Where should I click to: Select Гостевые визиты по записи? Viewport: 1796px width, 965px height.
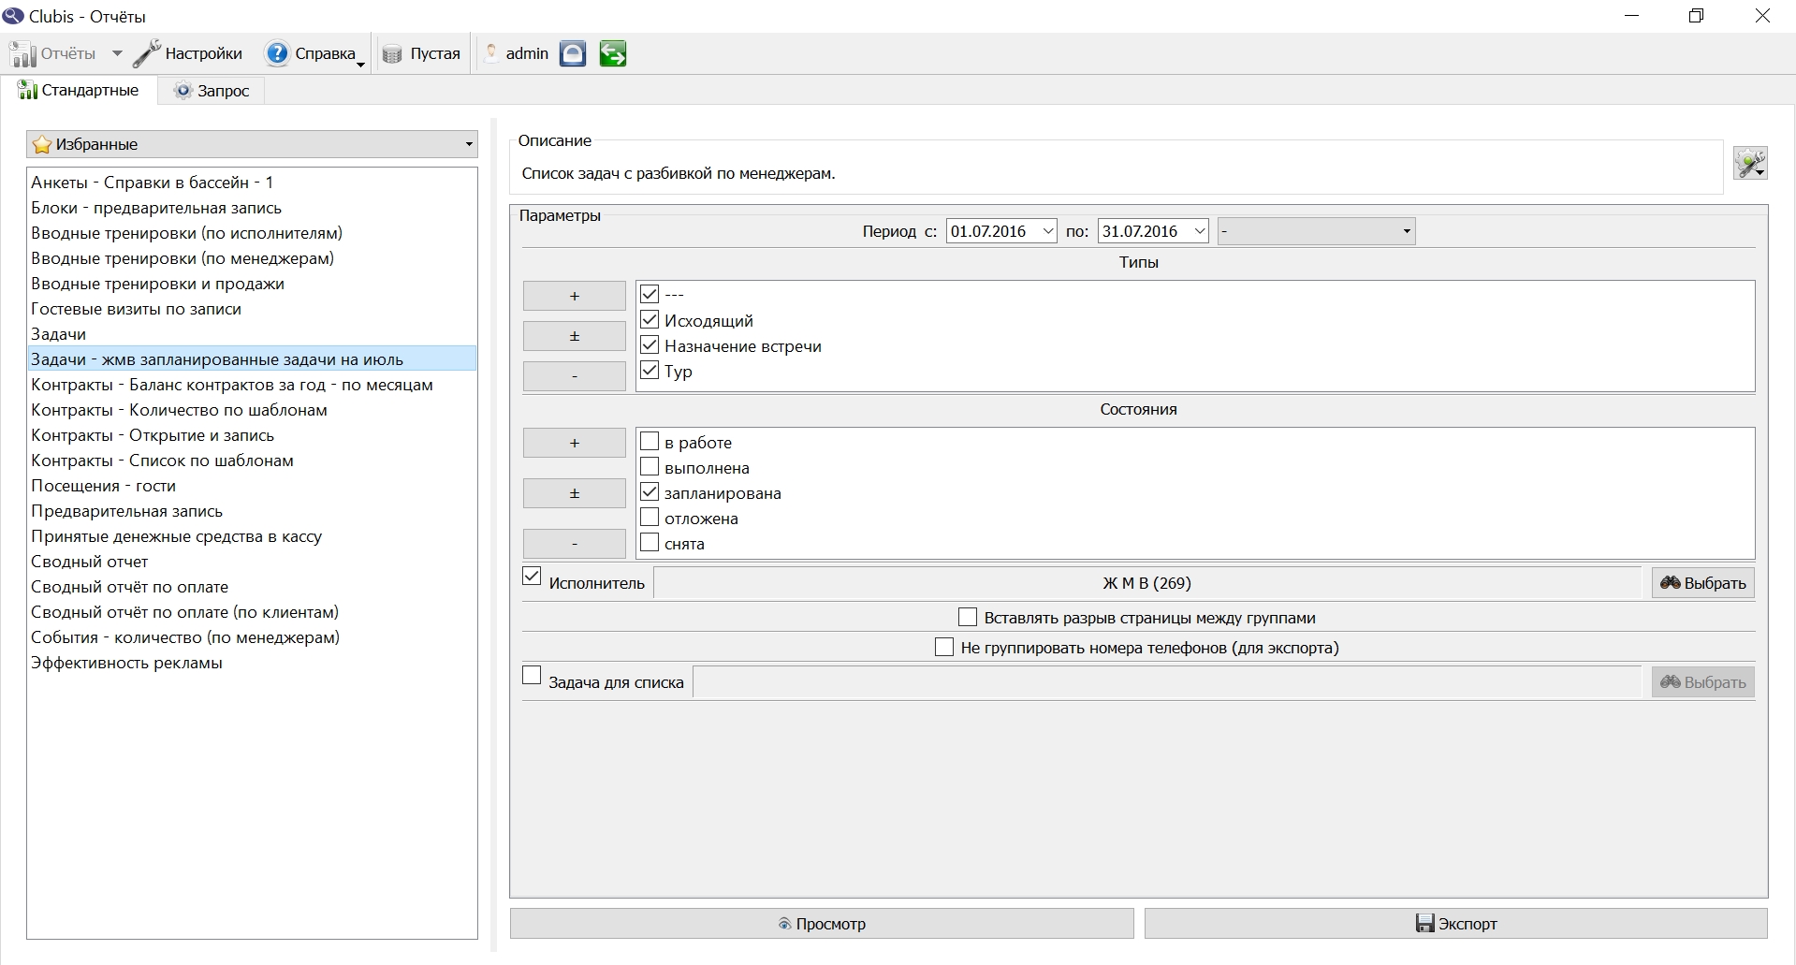[252, 309]
